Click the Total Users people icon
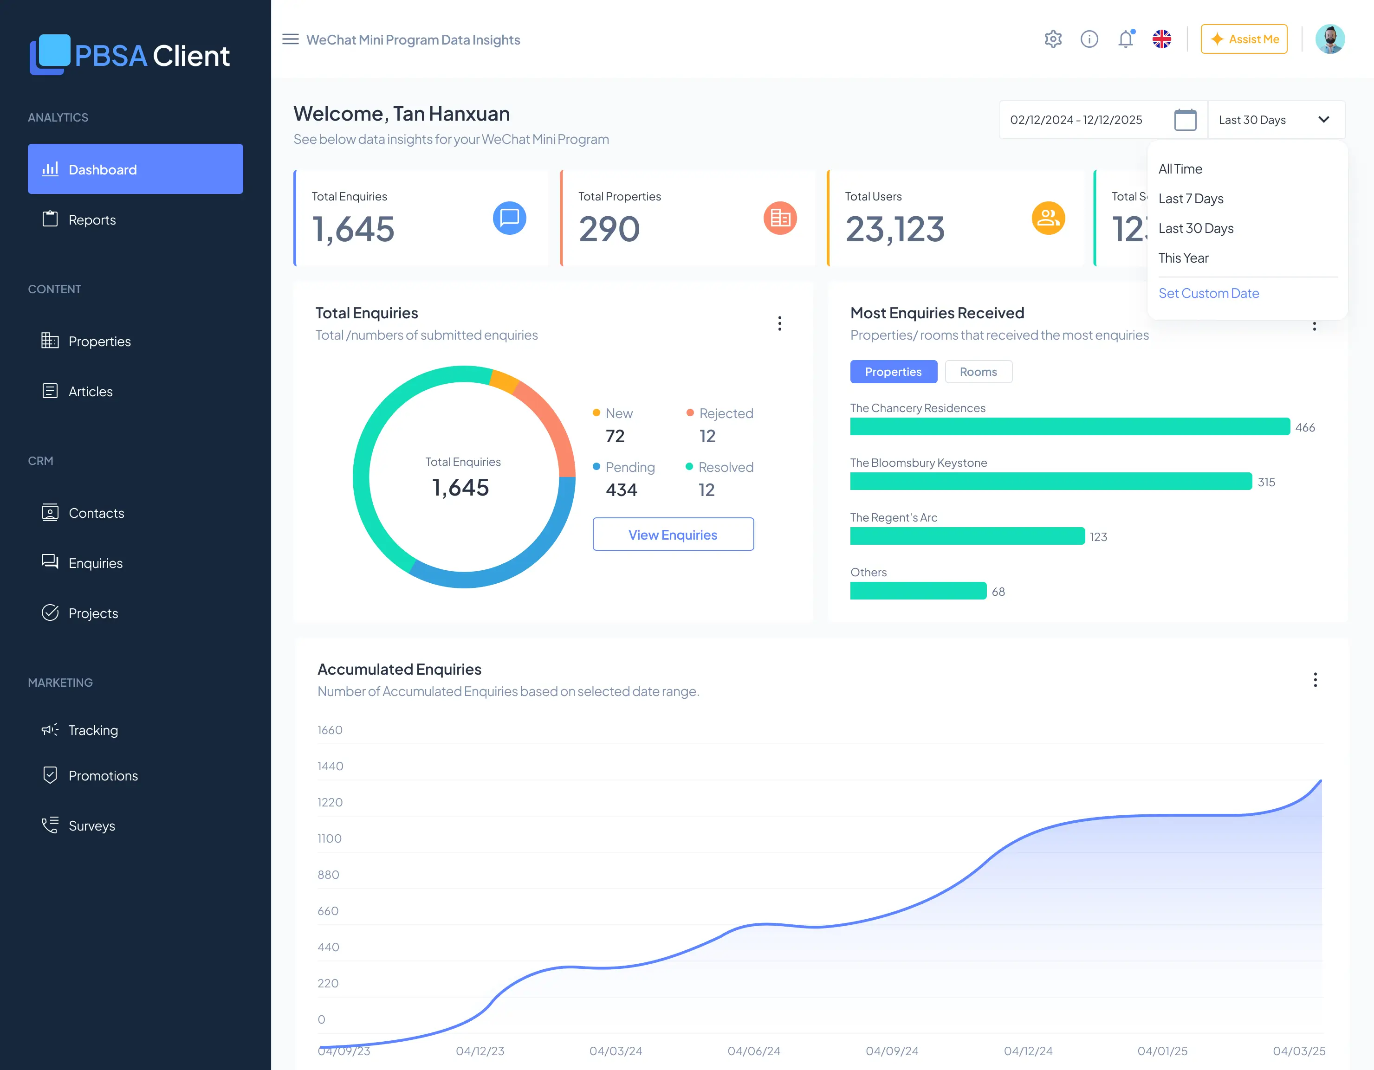Image resolution: width=1374 pixels, height=1070 pixels. pyautogui.click(x=1048, y=218)
